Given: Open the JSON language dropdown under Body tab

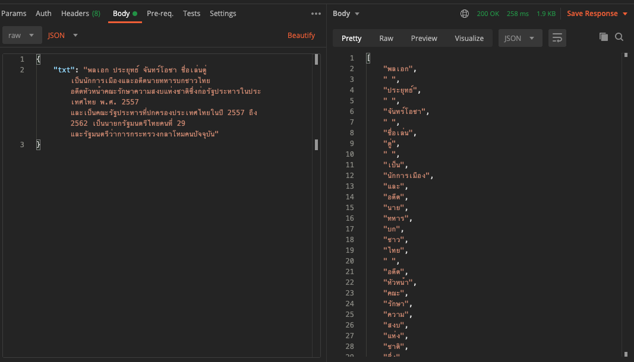Looking at the screenshot, I should click(62, 35).
